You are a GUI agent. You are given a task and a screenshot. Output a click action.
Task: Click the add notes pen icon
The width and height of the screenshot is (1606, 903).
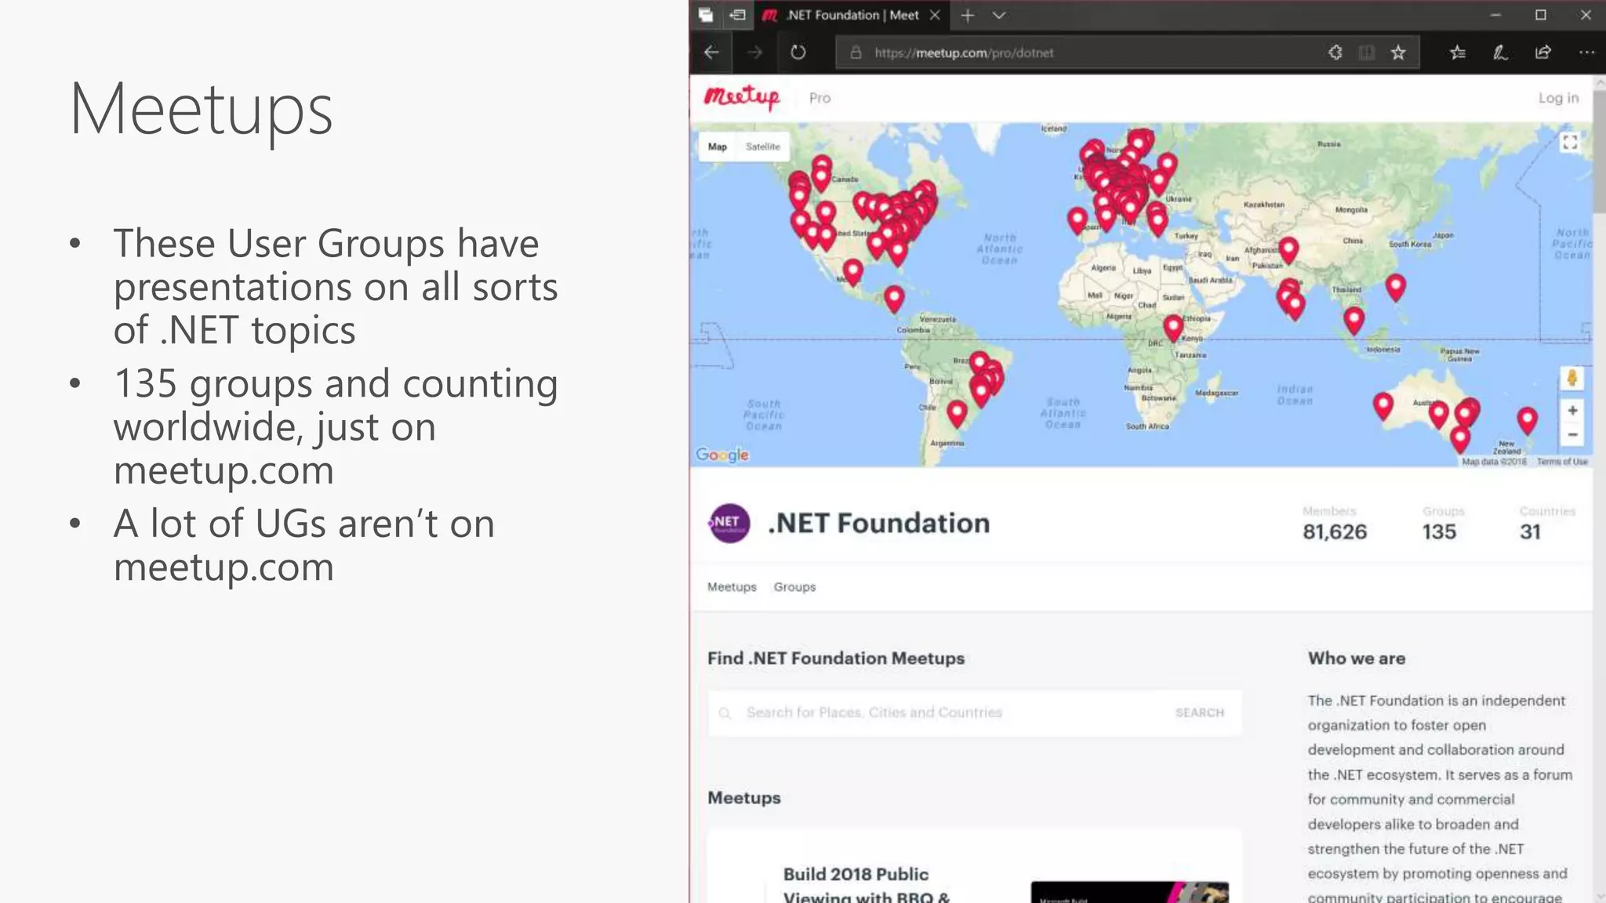pyautogui.click(x=1499, y=53)
